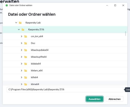Viewport: 130px width, 107px height.
Task: Select the Doc folder name
Action: [x=33, y=43]
